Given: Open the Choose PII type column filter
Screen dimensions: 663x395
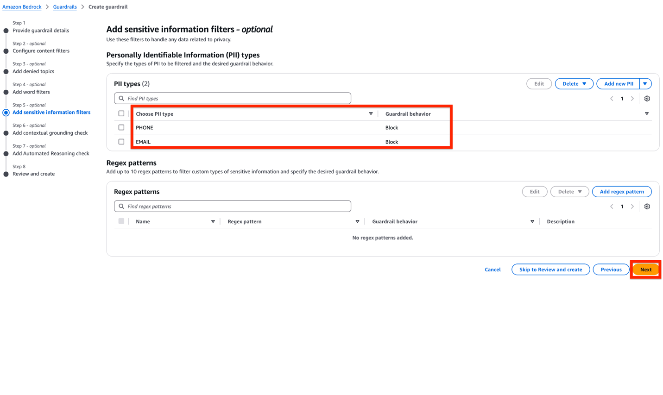Looking at the screenshot, I should coord(371,113).
